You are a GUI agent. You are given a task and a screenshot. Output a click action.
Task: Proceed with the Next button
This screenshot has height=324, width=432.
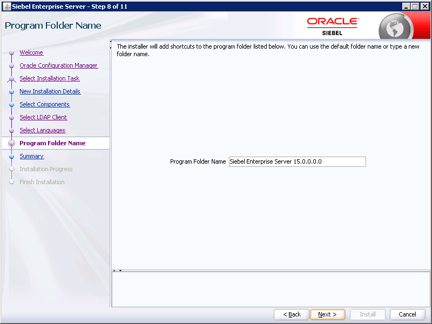coord(328,314)
